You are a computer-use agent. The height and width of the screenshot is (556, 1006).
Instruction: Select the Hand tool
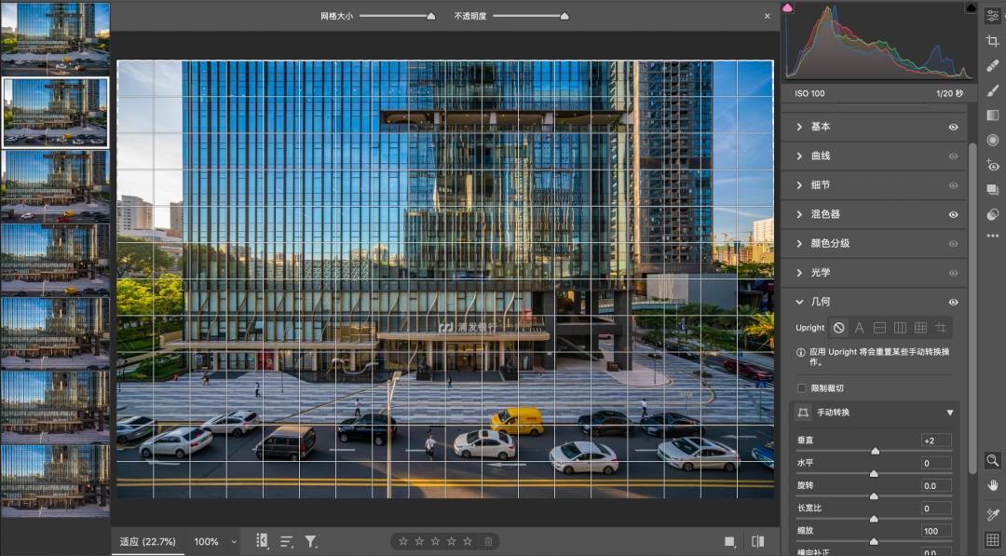pos(992,484)
